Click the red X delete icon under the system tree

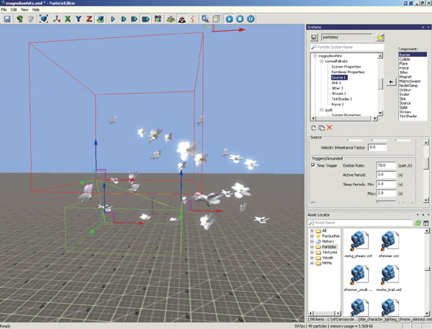330,127
